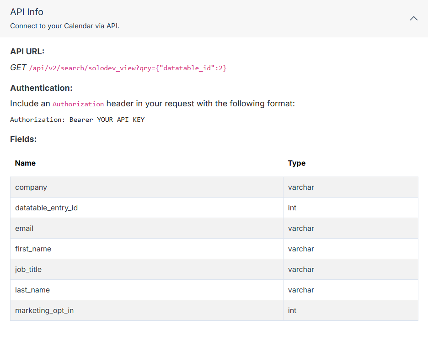Select the Type column header
The height and width of the screenshot is (339, 428).
(x=297, y=163)
